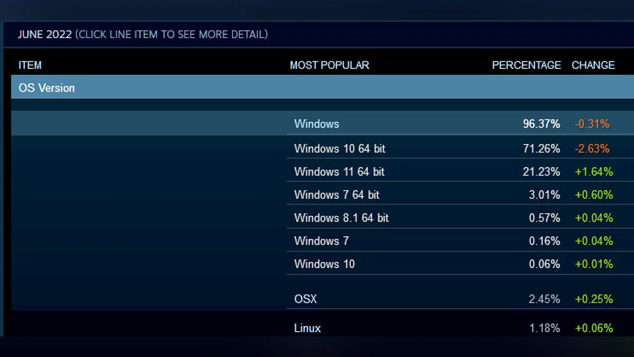Viewport: 634px width, 357px height.
Task: Expand the top-level Windows summary row
Action: tap(316, 124)
